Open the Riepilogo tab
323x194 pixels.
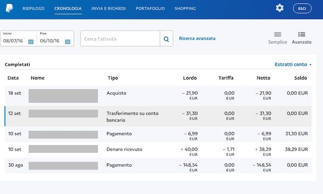33,8
